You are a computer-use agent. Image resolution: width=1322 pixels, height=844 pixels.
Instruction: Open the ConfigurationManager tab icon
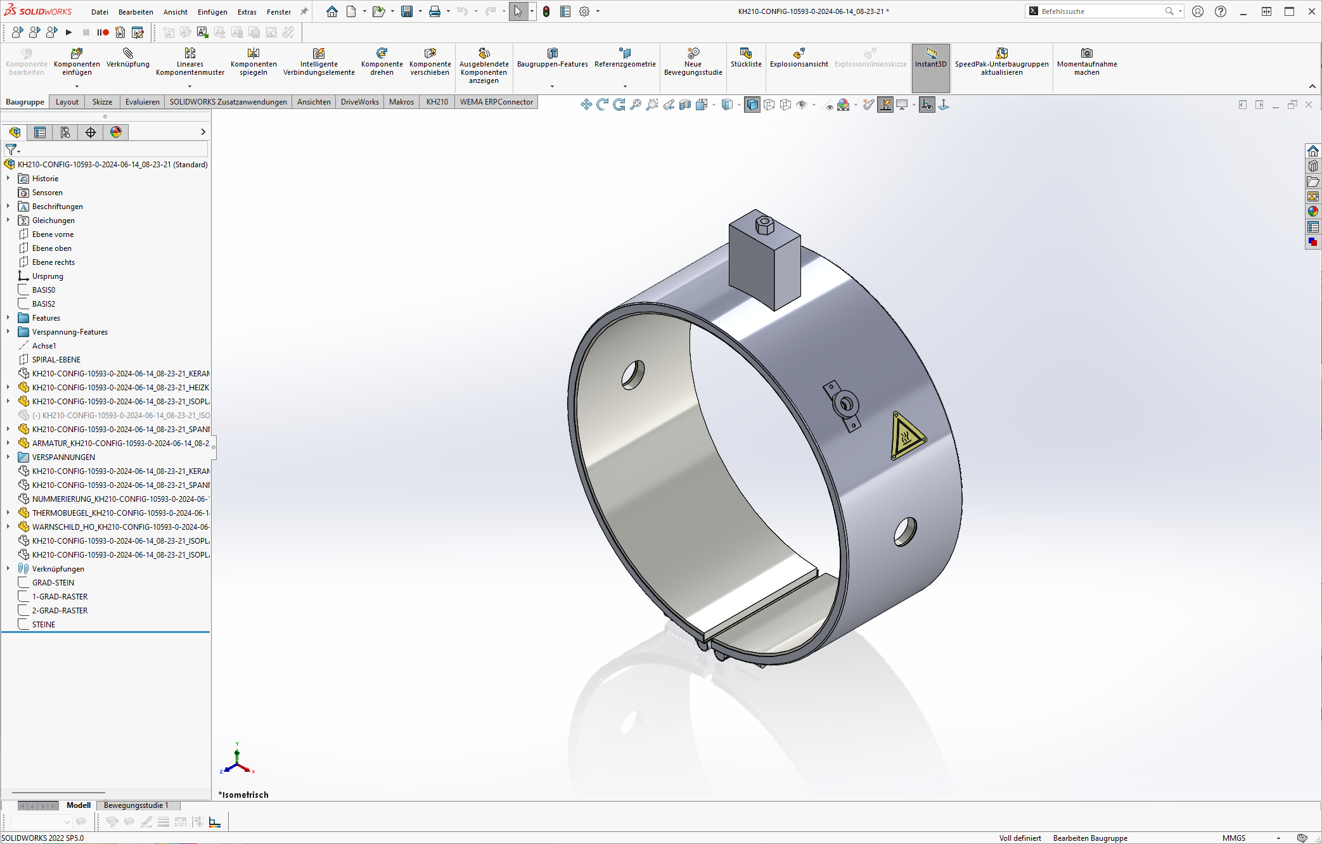point(65,132)
